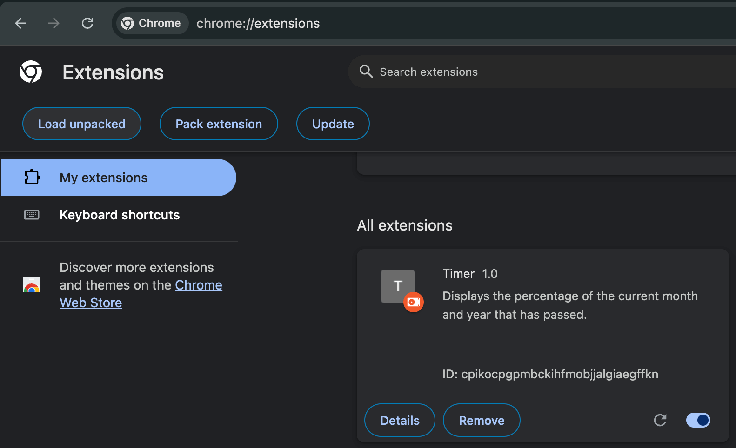Remove the Timer extension

point(482,420)
